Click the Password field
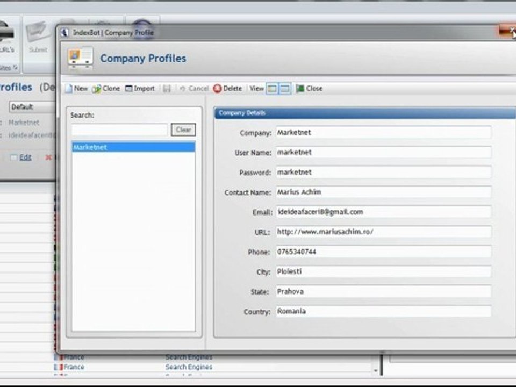 (x=383, y=172)
